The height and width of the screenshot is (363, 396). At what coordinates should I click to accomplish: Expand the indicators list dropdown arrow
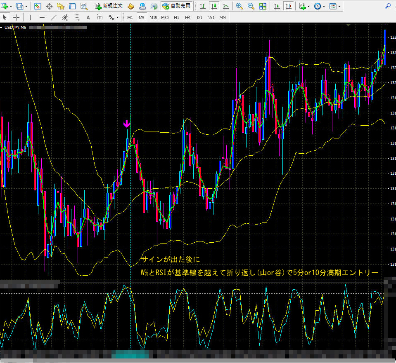click(x=309, y=6)
